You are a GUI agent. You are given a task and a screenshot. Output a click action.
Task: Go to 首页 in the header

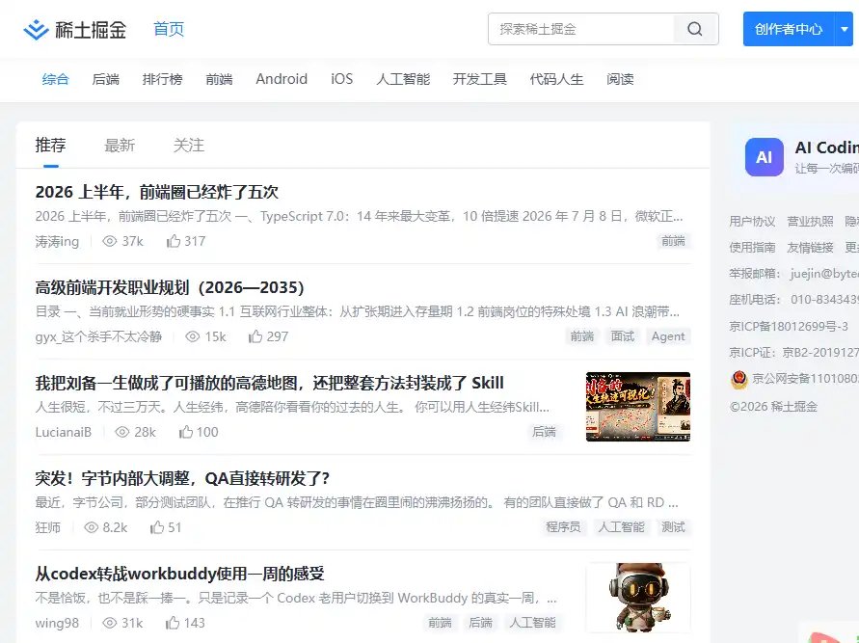coord(169,29)
